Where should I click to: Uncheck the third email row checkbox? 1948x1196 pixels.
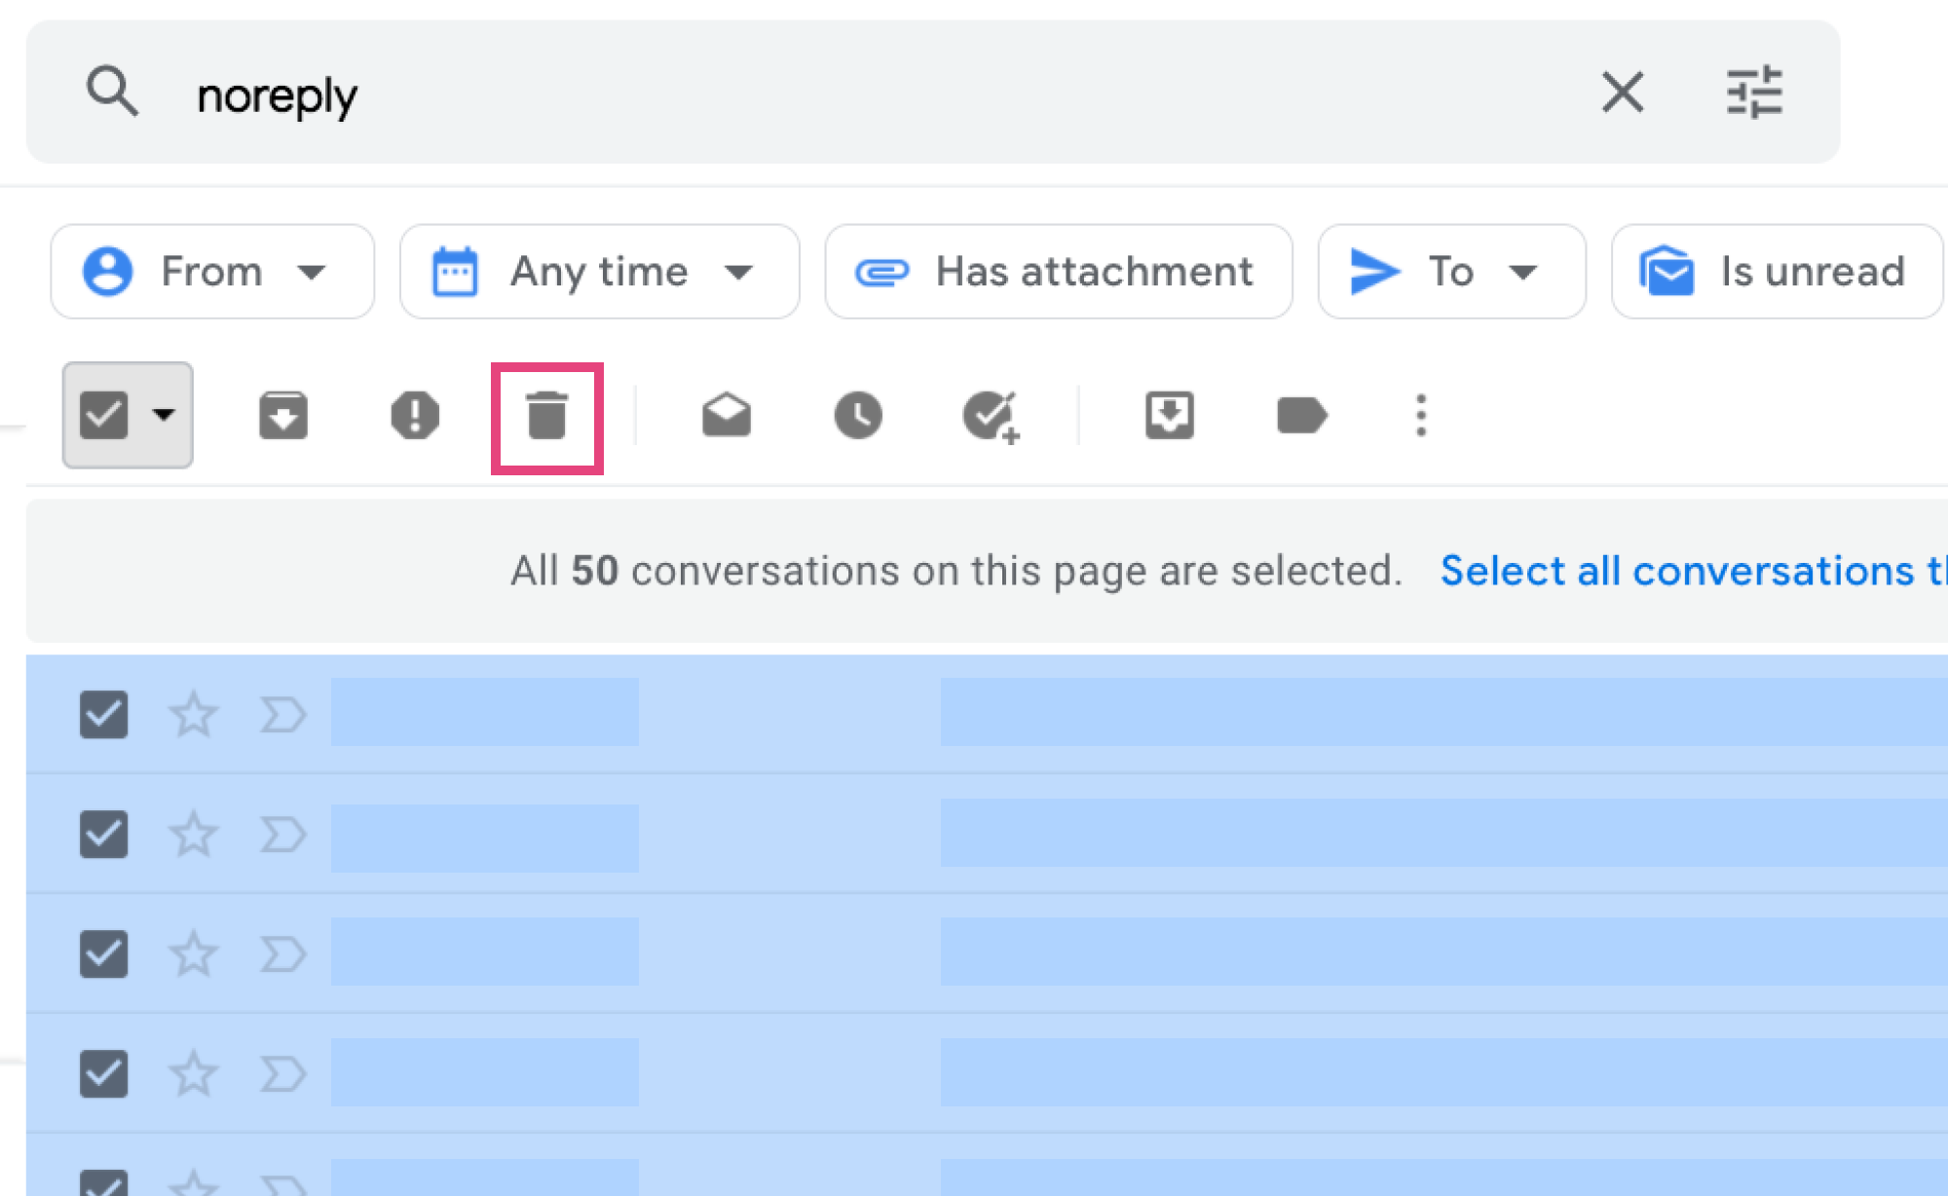point(103,953)
